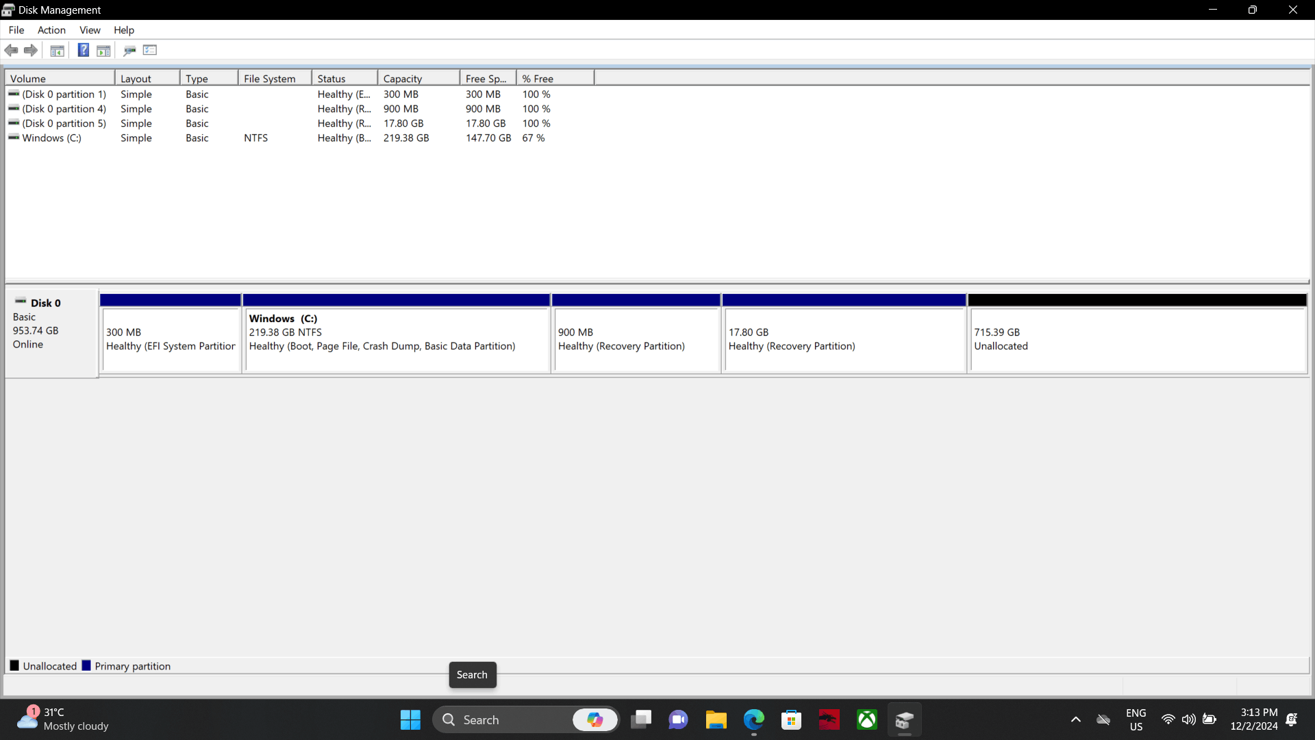Click the taskbar Search box
1315x740 pixels.
coord(525,719)
